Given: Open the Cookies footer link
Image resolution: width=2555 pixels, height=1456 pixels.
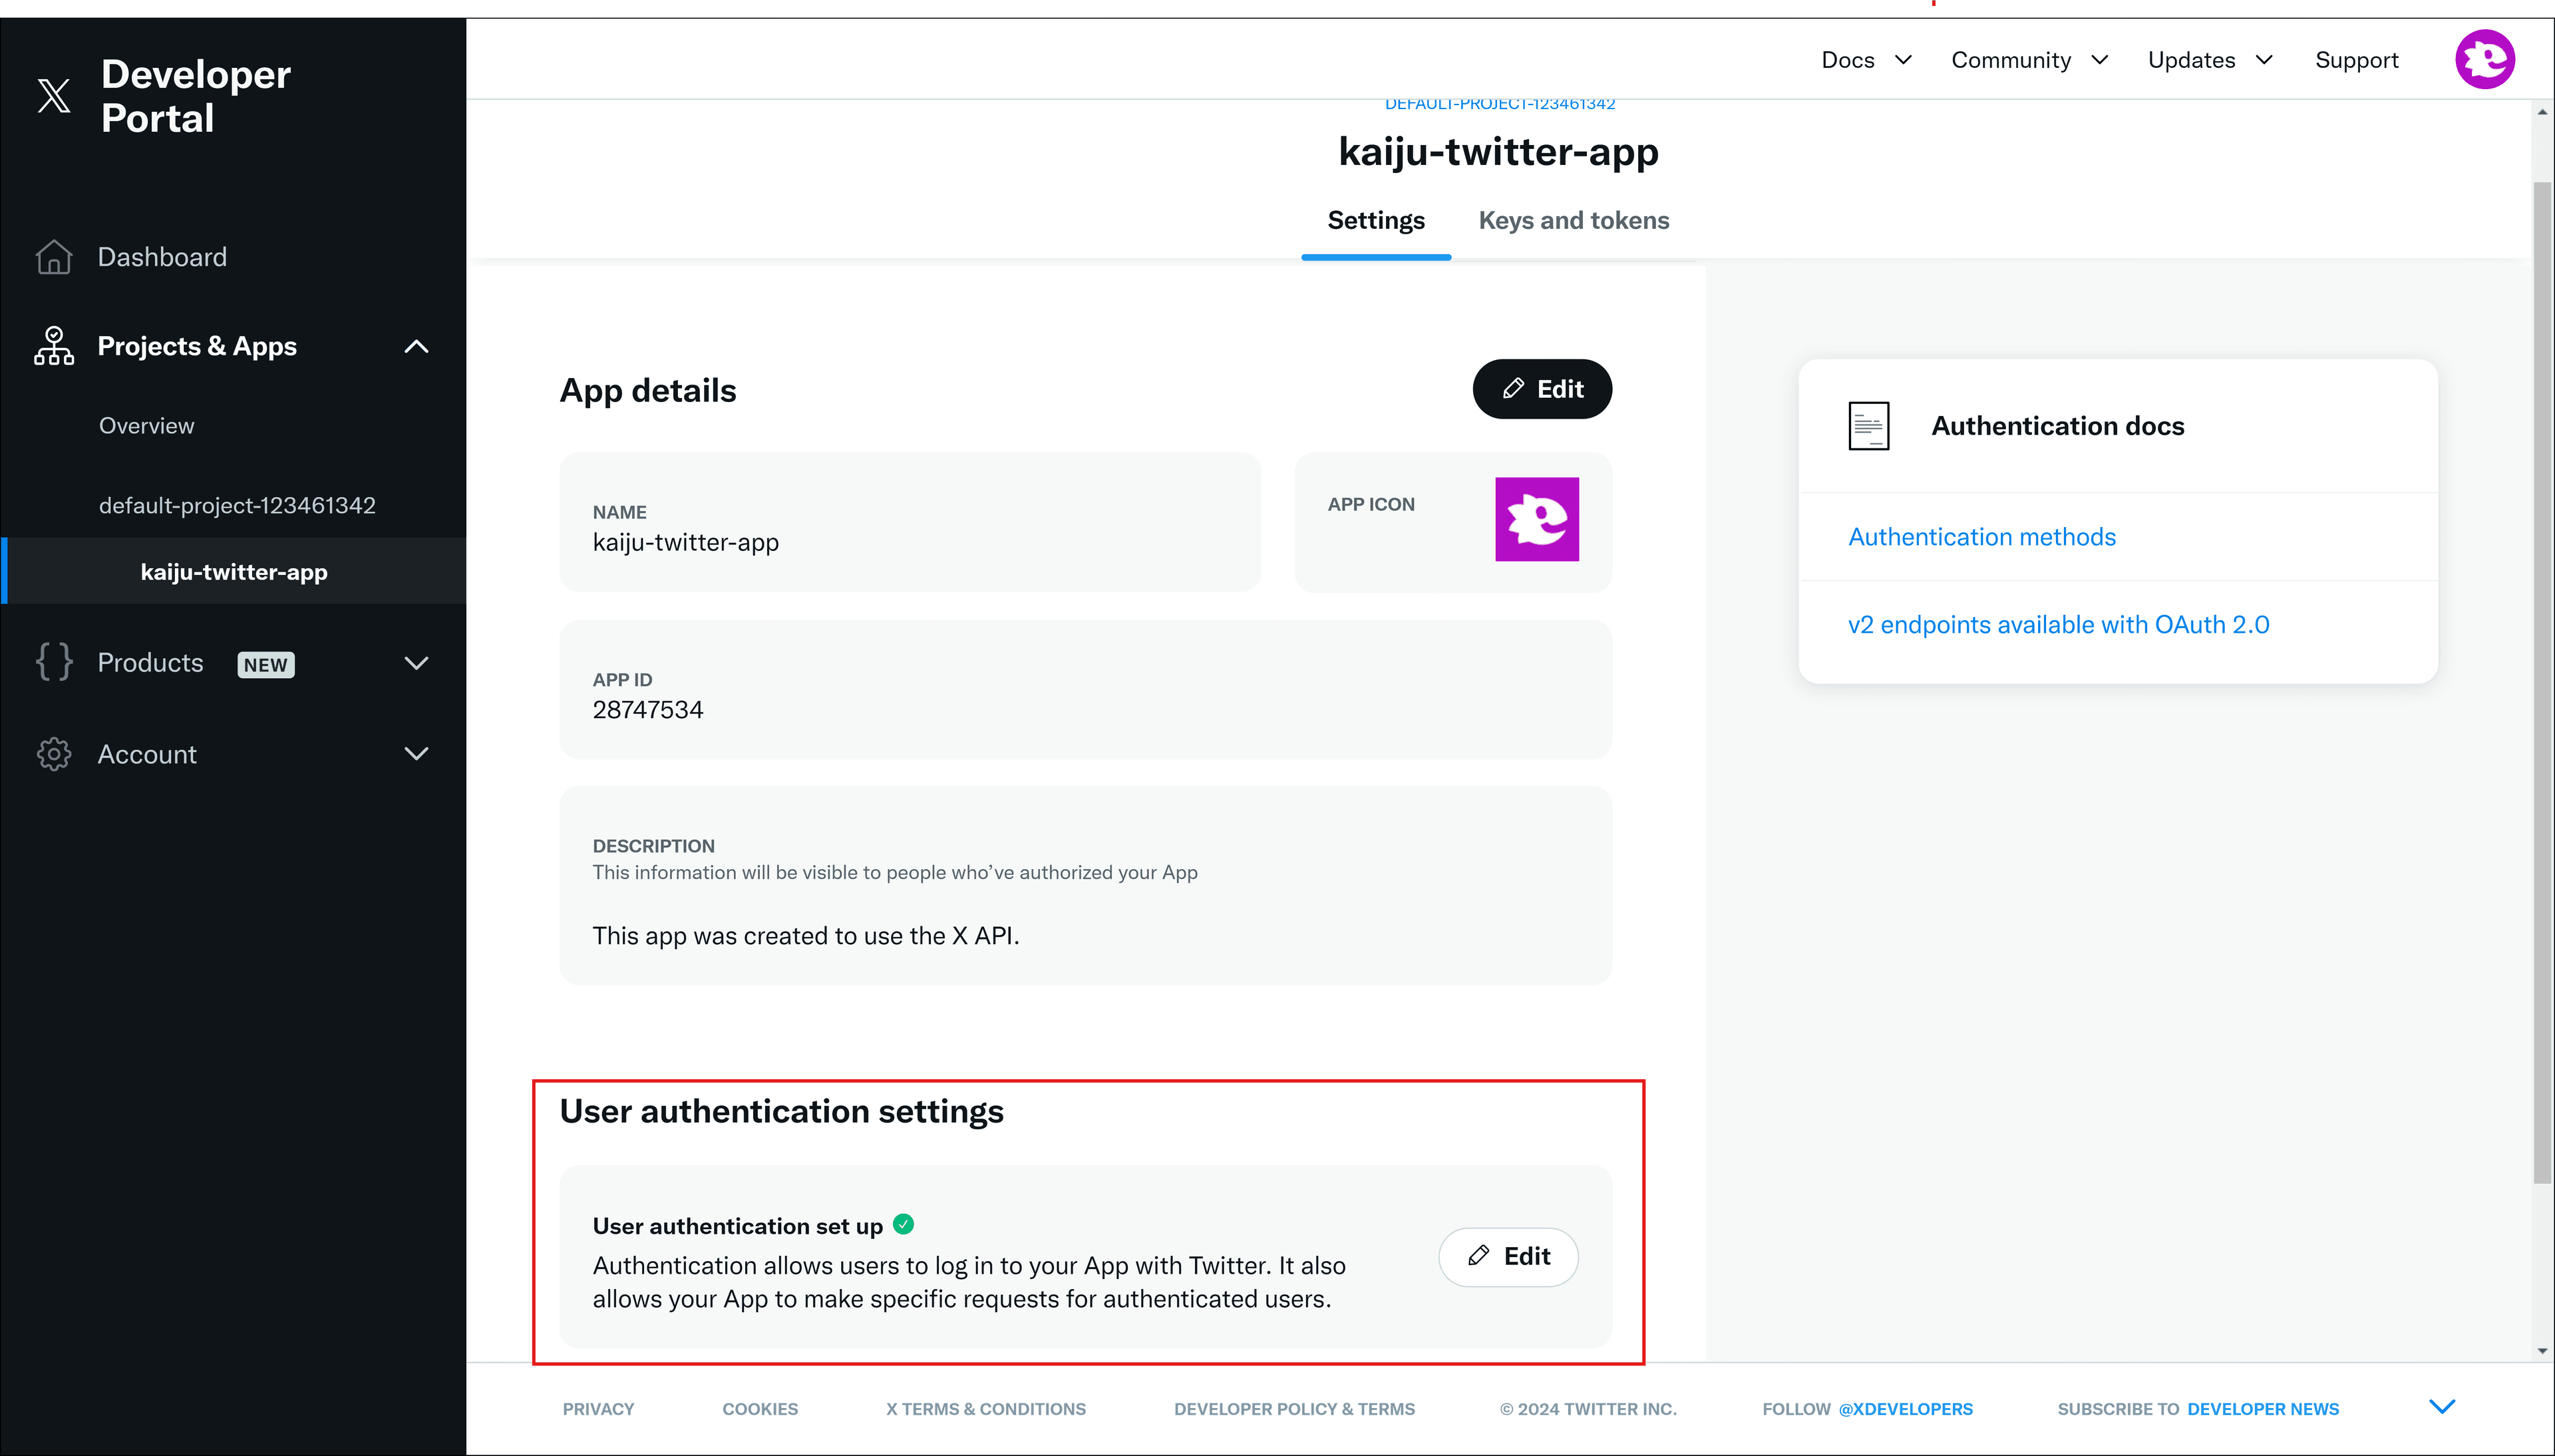Looking at the screenshot, I should [x=760, y=1409].
